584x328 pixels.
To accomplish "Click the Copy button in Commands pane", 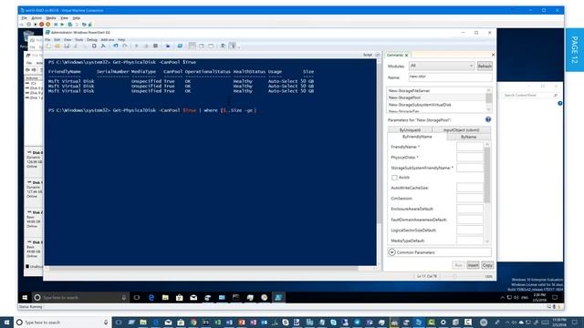I will (x=487, y=265).
